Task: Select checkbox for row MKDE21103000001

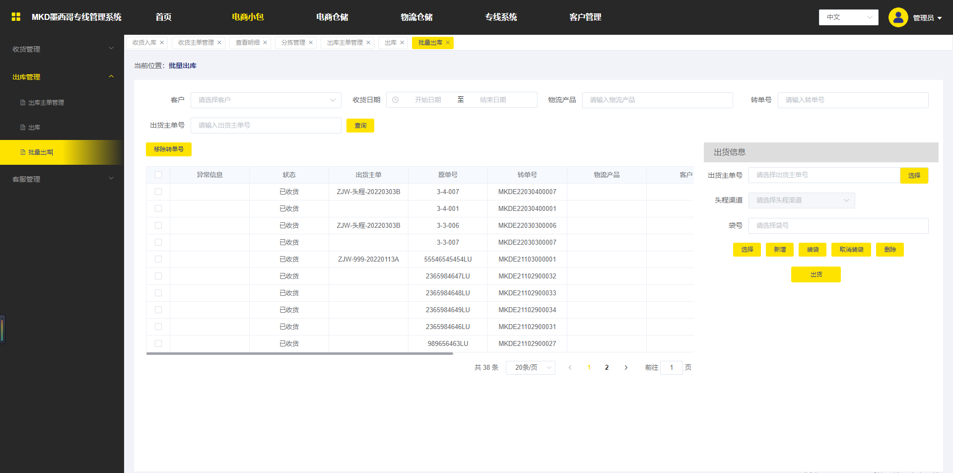Action: [158, 259]
